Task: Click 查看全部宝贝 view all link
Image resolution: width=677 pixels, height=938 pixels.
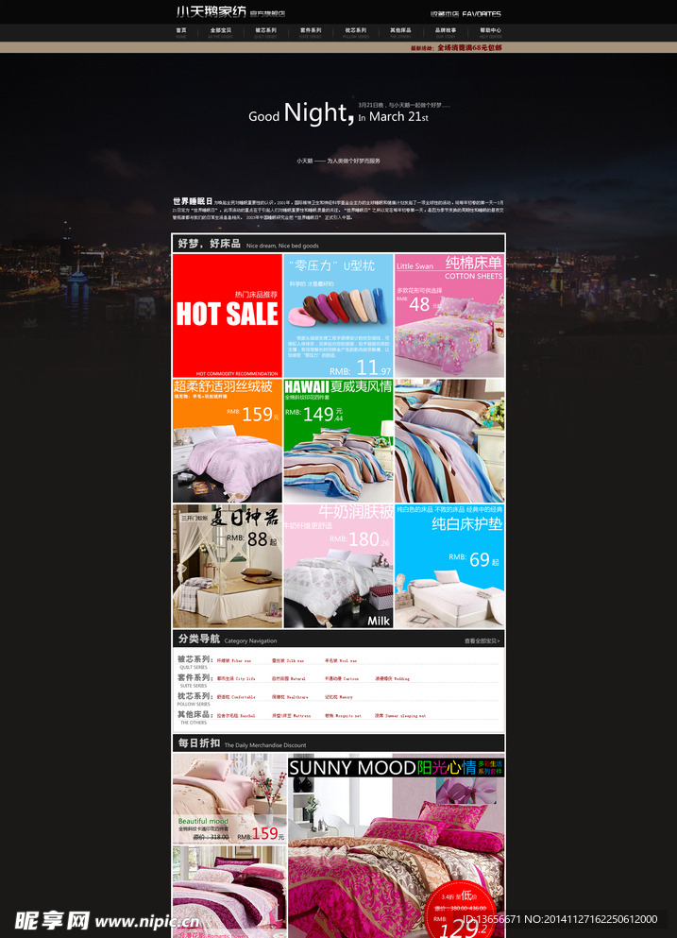Action: coord(482,640)
